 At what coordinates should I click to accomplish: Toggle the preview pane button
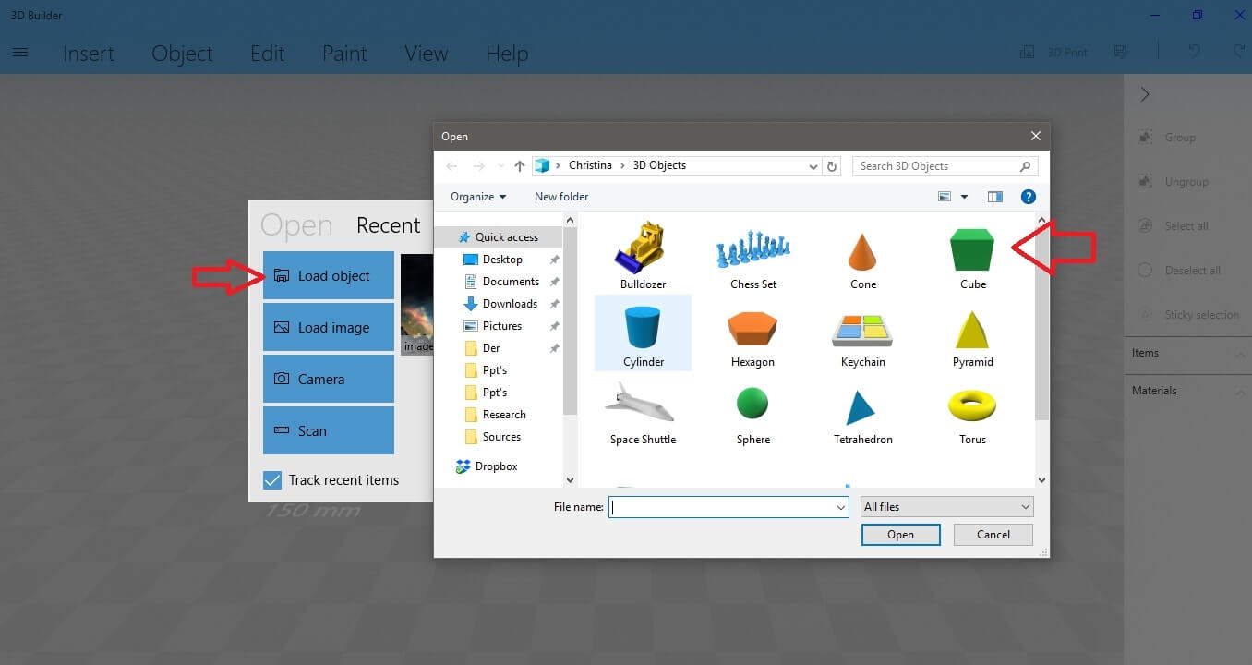point(994,197)
